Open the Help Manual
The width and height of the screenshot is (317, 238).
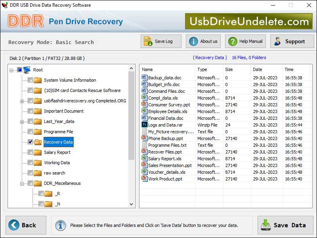click(x=245, y=41)
